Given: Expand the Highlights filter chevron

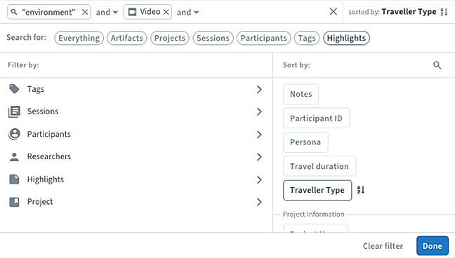Looking at the screenshot, I should [x=259, y=179].
